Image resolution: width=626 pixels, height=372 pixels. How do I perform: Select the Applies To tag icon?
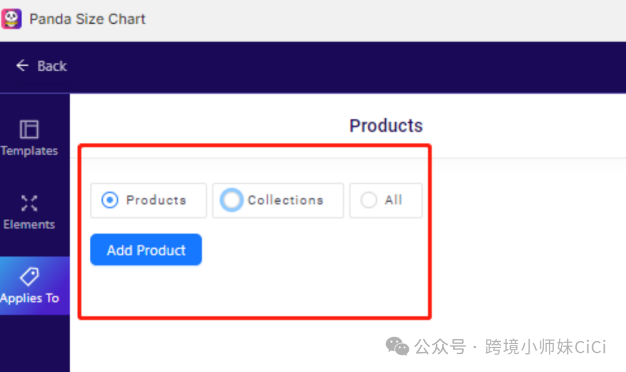[30, 276]
